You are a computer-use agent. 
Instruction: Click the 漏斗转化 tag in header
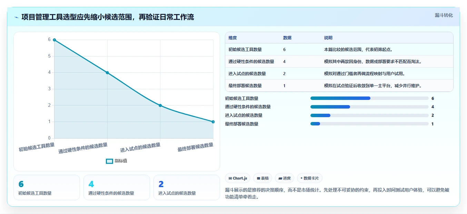444,15
